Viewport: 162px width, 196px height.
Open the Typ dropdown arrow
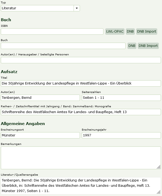[x=77, y=8]
